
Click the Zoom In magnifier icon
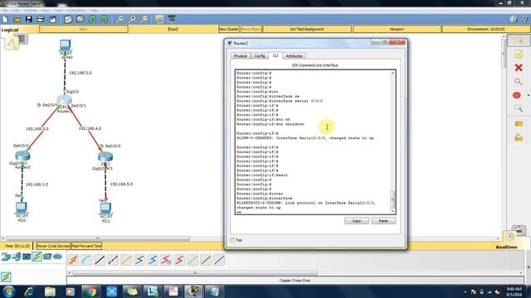tap(119, 19)
